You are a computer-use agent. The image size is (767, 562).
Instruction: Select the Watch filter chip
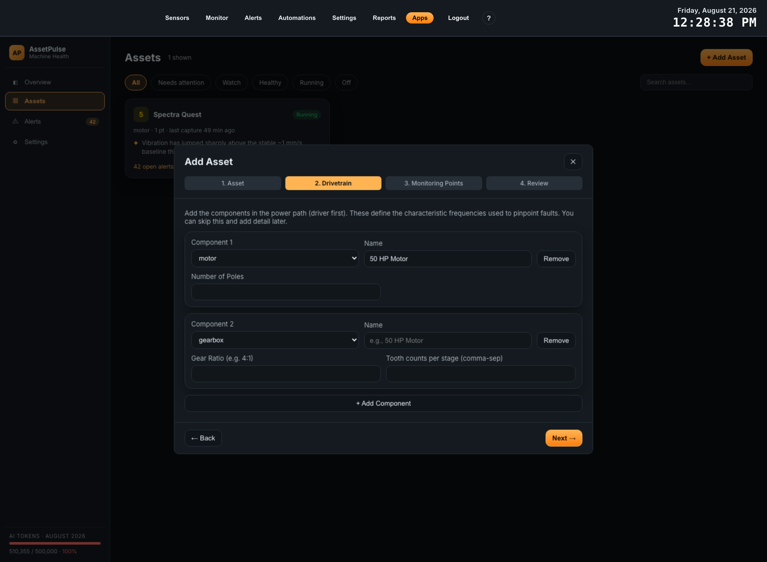pos(231,83)
